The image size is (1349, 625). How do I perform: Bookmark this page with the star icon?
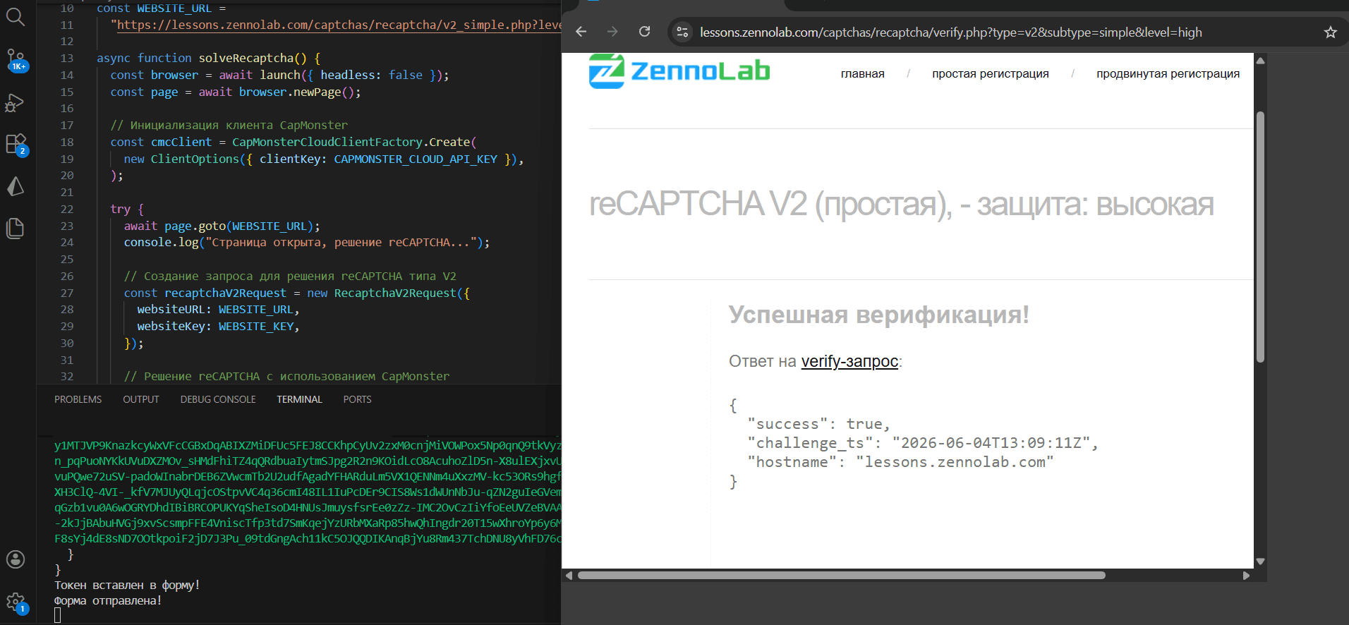1331,32
